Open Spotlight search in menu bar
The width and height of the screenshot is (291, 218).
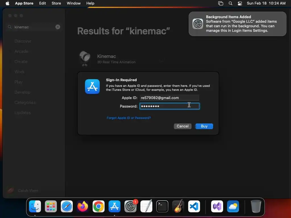(230, 3)
